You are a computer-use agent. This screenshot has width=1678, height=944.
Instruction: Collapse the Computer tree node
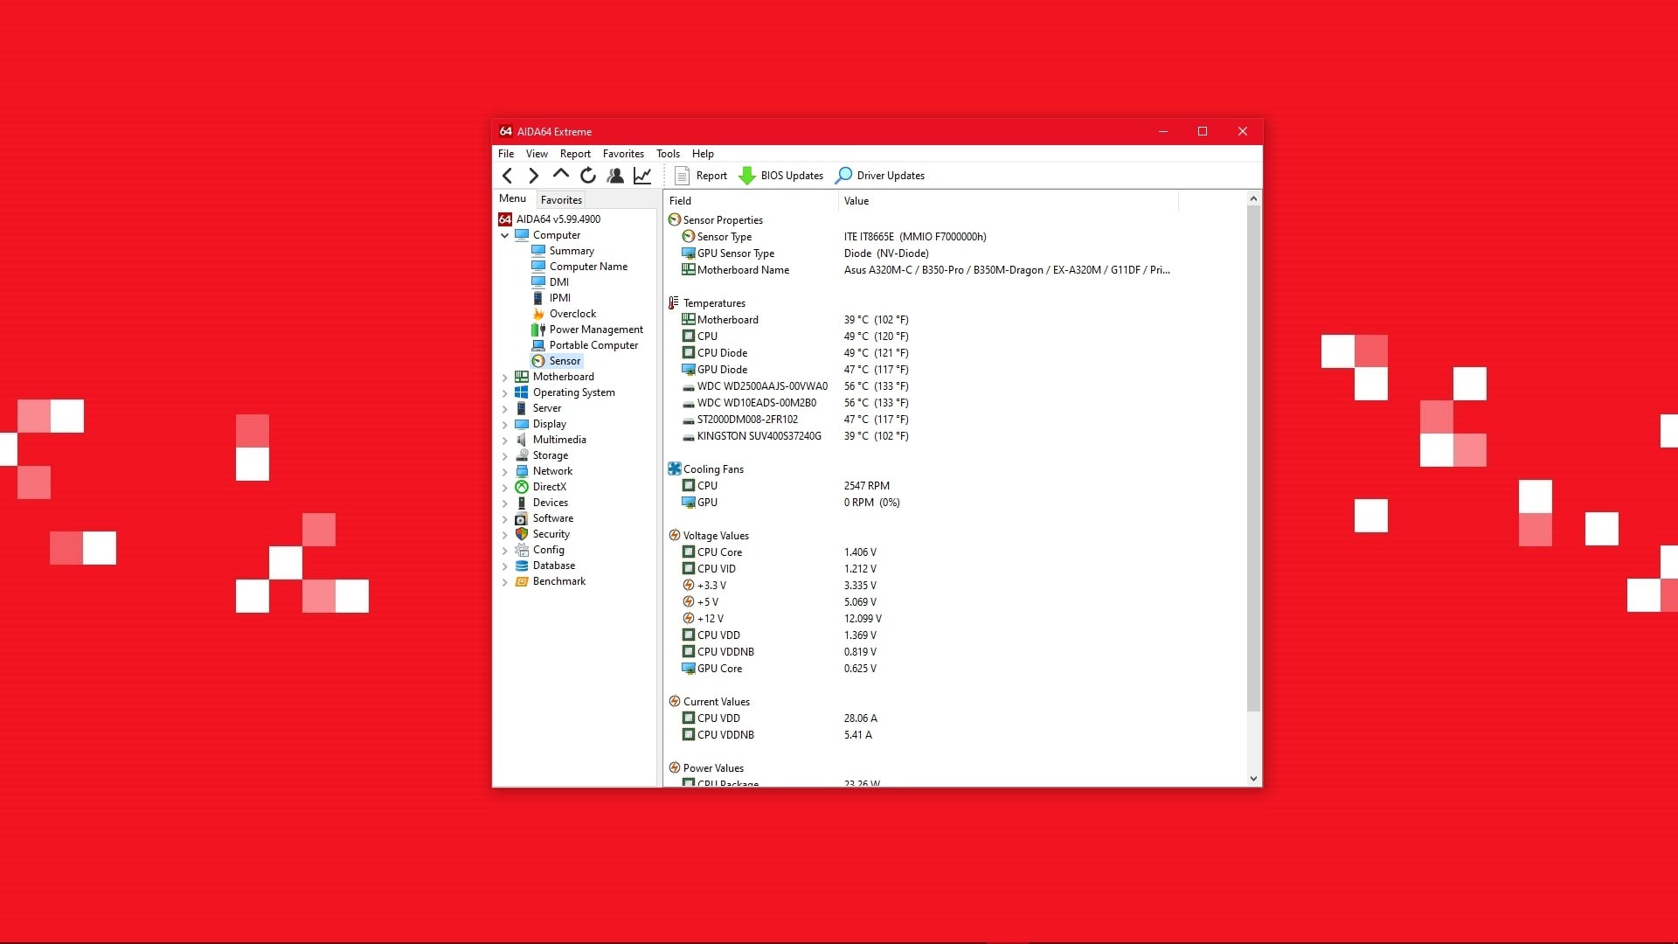click(505, 235)
